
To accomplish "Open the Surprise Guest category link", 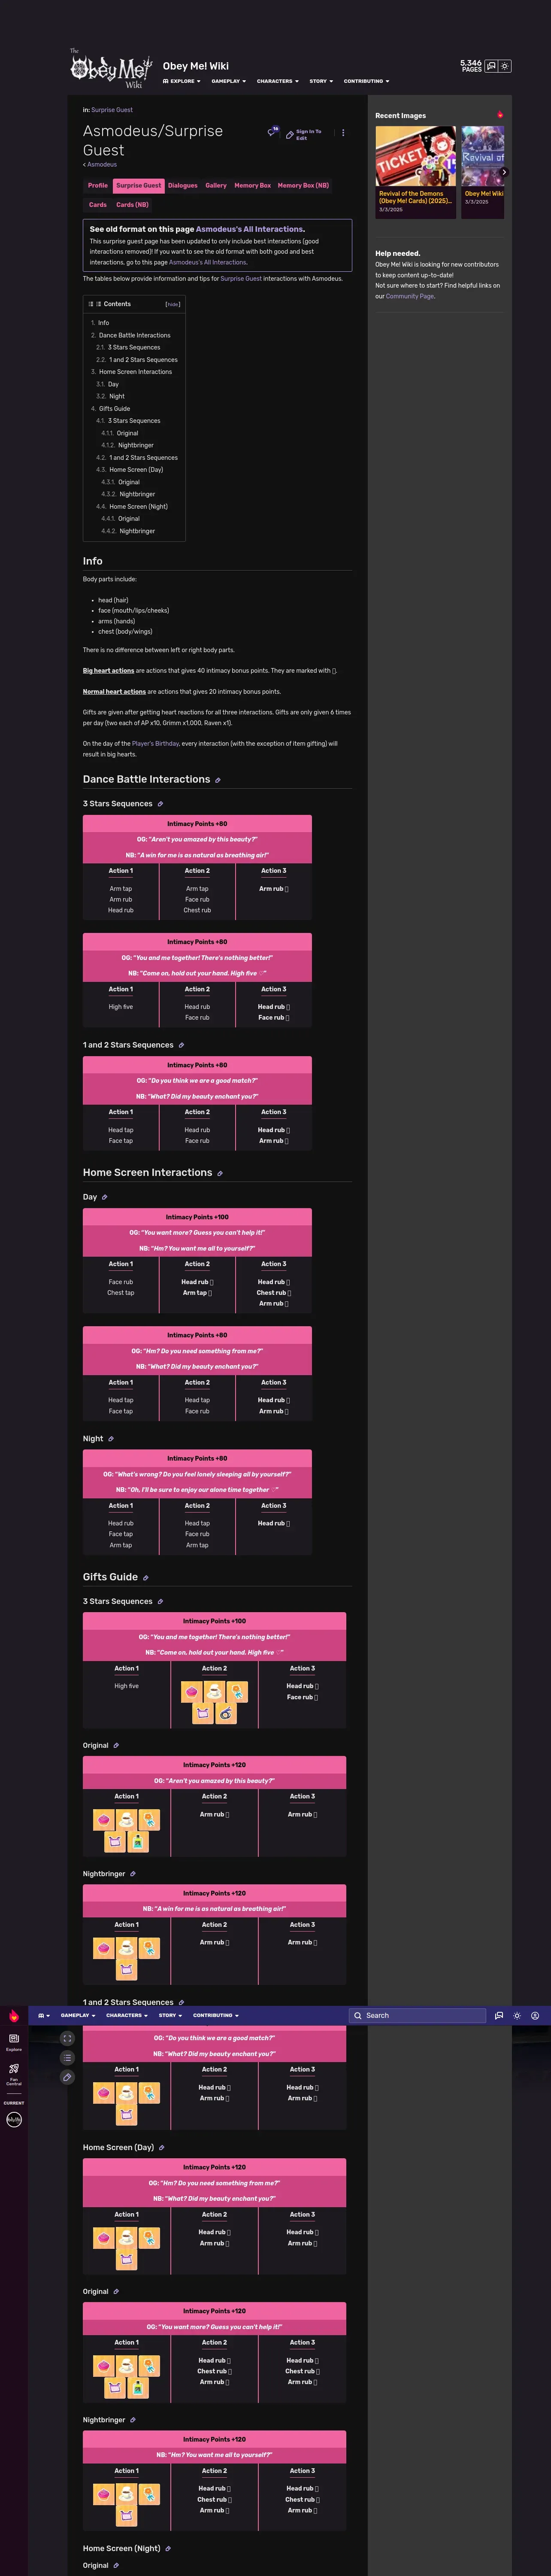I will tap(112, 110).
